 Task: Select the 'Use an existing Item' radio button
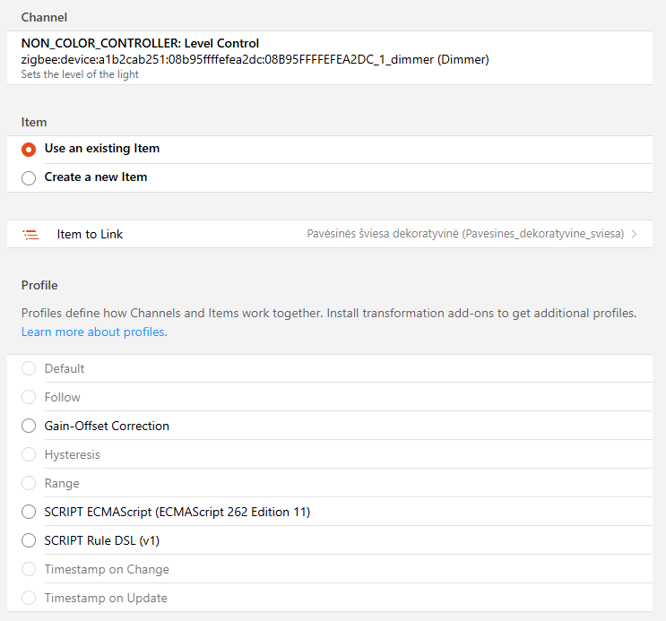click(29, 150)
